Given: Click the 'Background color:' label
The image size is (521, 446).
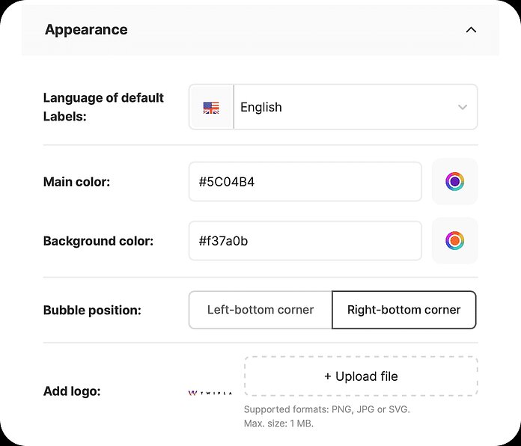Looking at the screenshot, I should click(98, 241).
